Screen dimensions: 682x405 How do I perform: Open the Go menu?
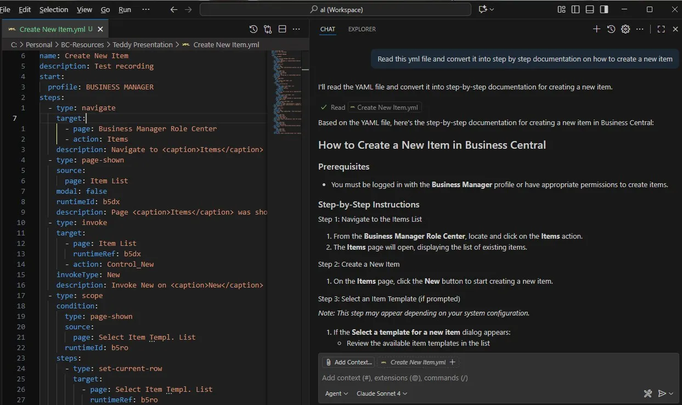pyautogui.click(x=105, y=9)
